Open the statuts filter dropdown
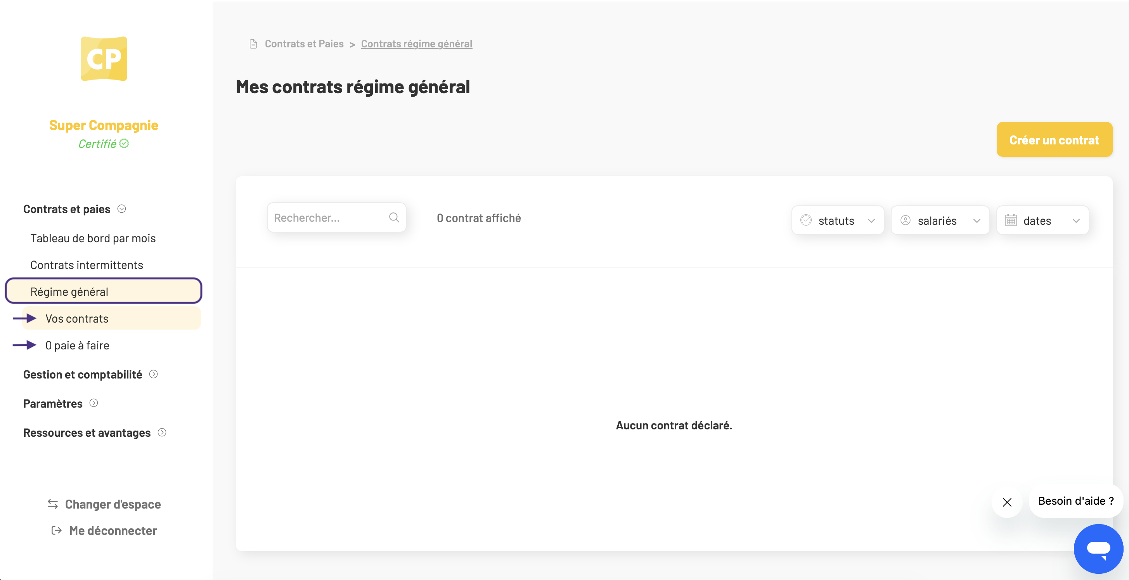 [x=838, y=220]
